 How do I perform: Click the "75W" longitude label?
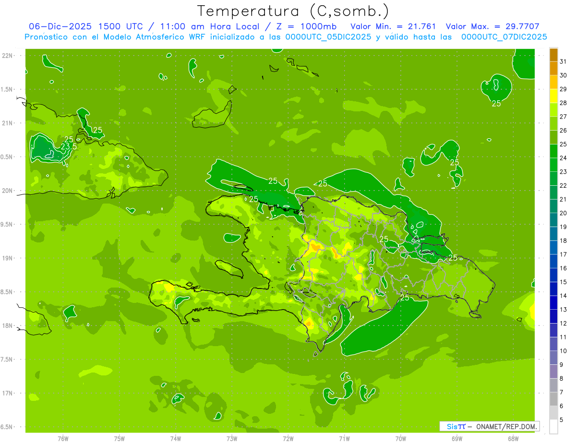click(x=120, y=438)
